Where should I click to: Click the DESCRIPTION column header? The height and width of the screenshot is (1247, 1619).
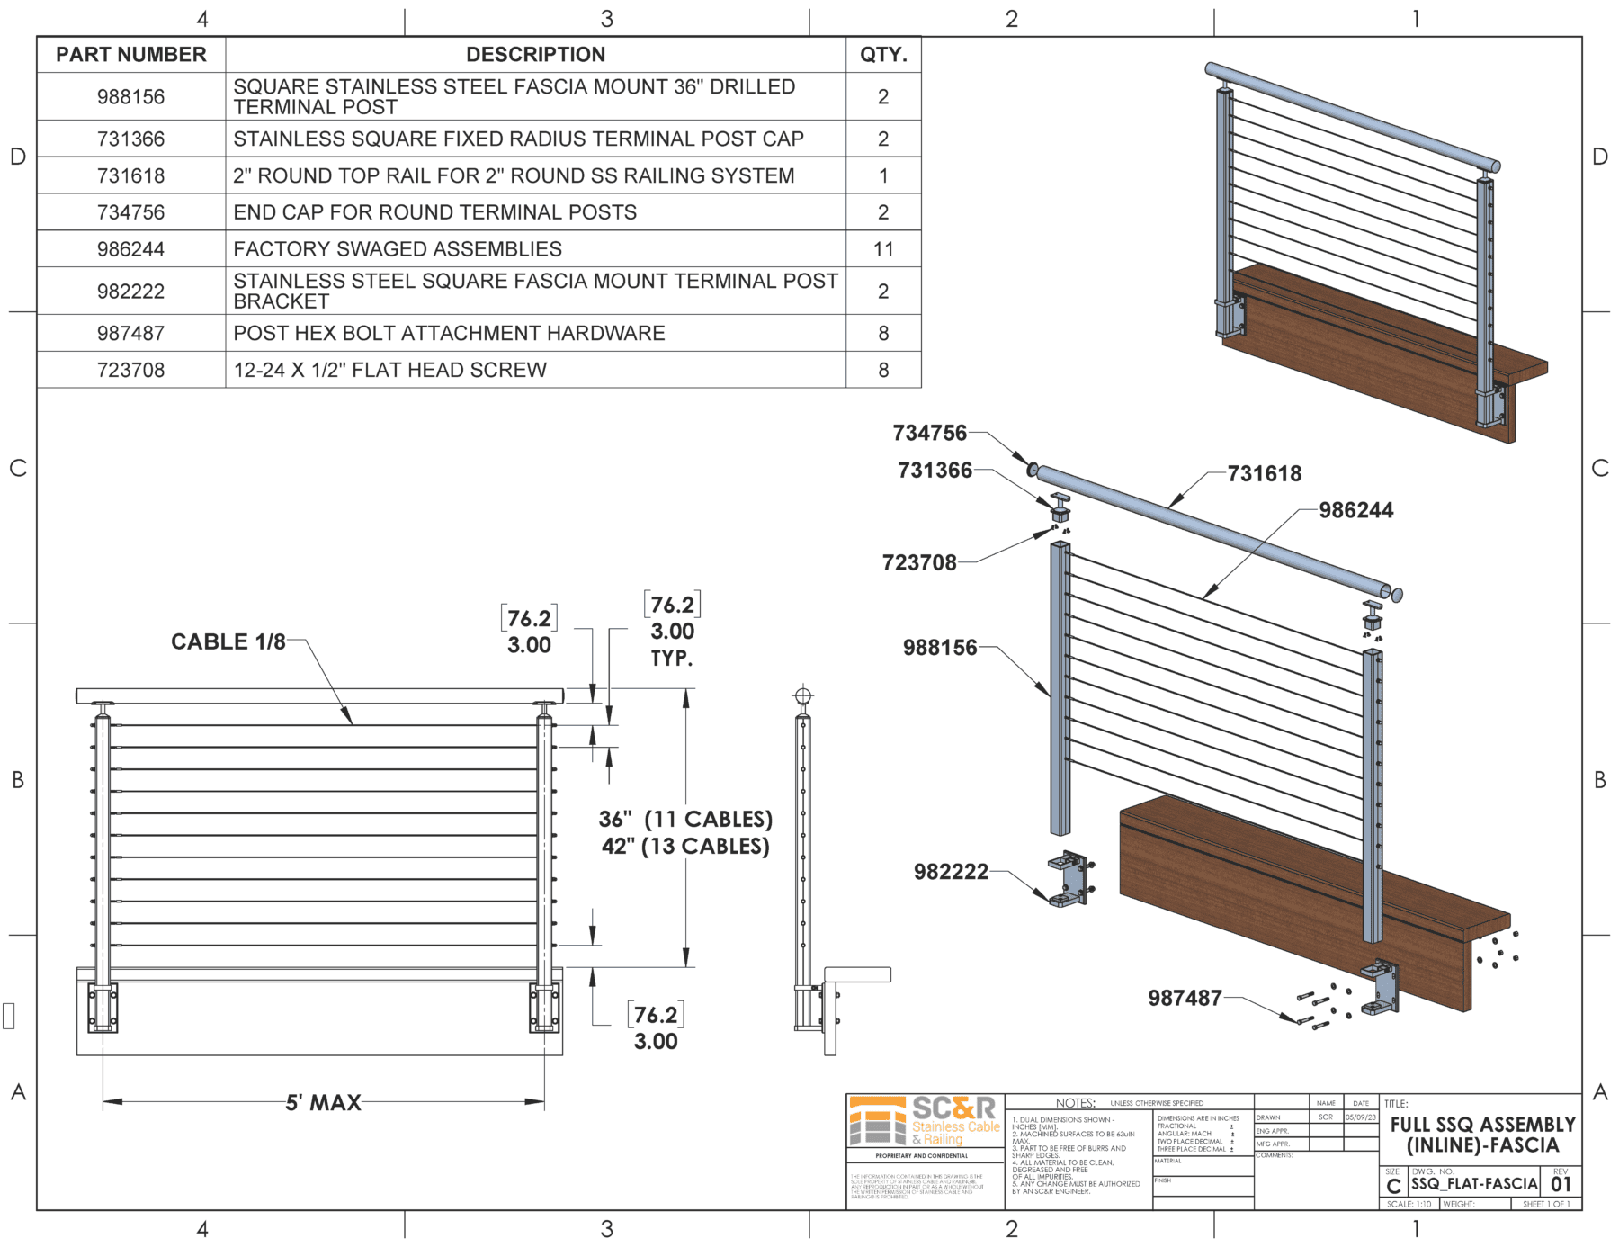pyautogui.click(x=535, y=55)
